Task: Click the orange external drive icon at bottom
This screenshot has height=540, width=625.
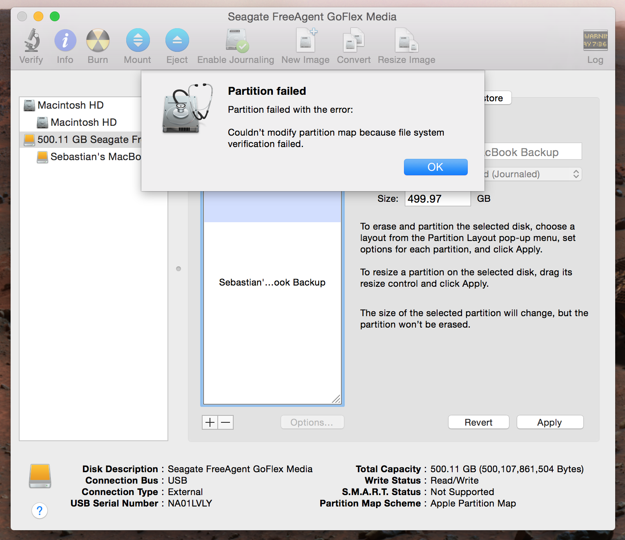Action: [40, 476]
